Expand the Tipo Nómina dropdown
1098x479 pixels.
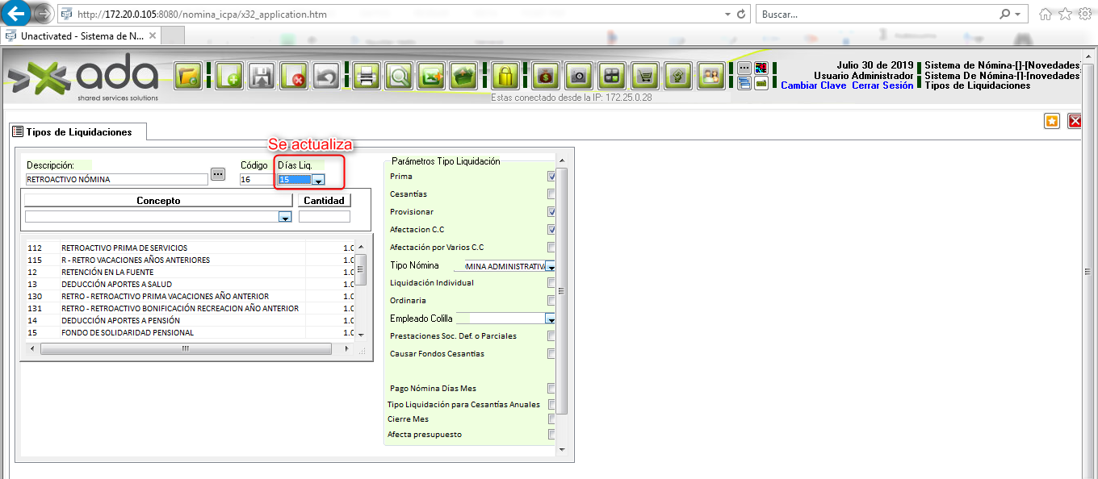(x=550, y=266)
